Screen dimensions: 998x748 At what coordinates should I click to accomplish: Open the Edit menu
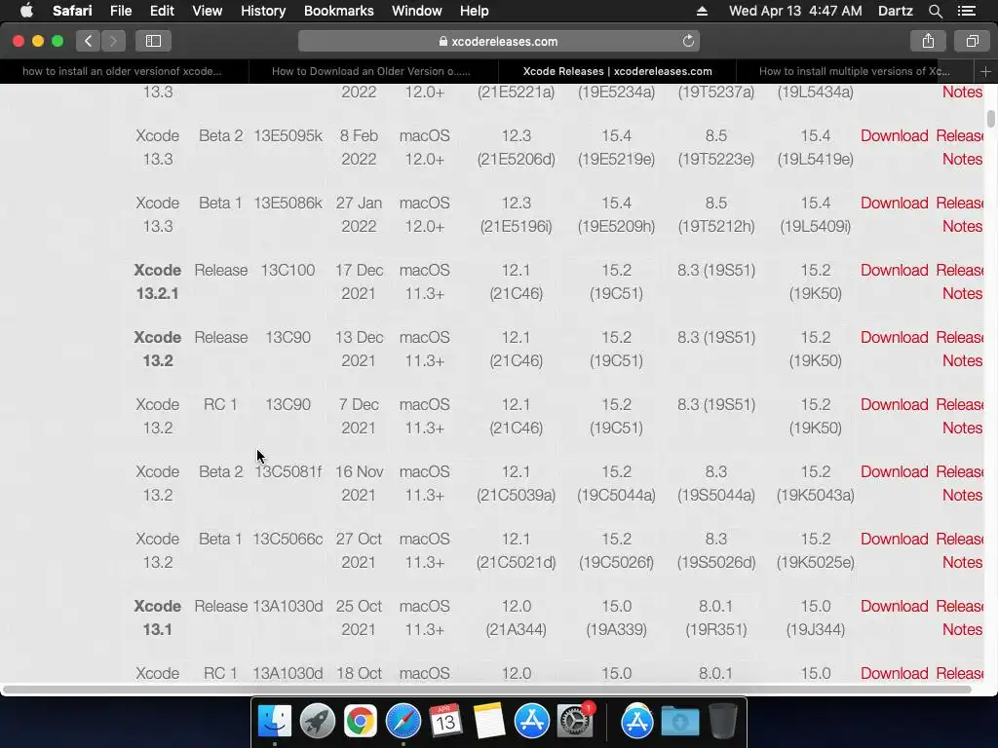pyautogui.click(x=162, y=11)
